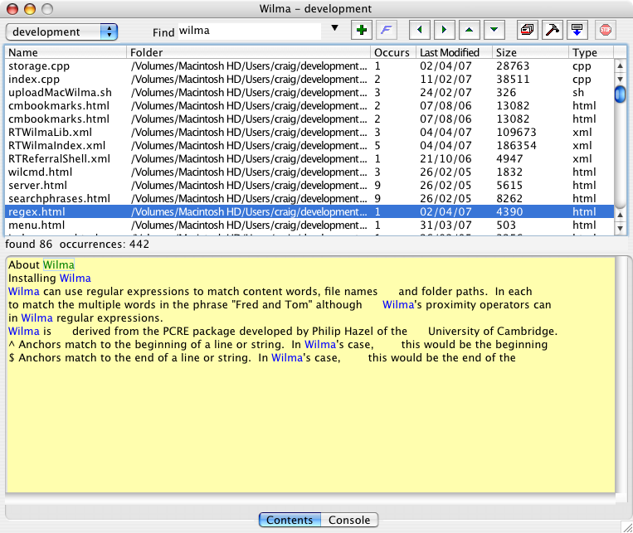This screenshot has height=533, width=633.
Task: Click the red STOP icon
Action: [x=605, y=30]
